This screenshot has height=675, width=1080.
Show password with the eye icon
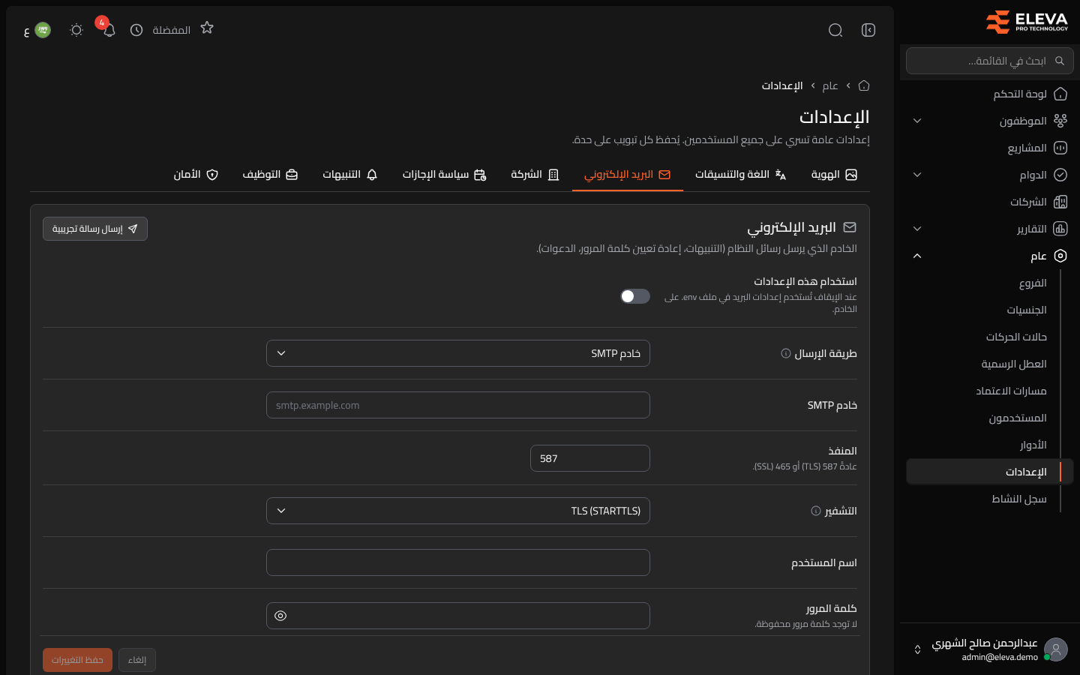point(280,616)
